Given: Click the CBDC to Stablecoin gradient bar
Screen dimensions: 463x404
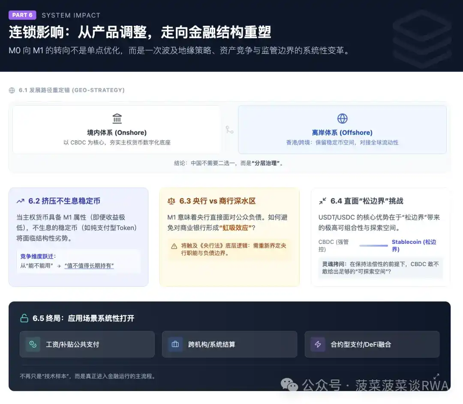Looking at the screenshot, I should pyautogui.click(x=373, y=246).
